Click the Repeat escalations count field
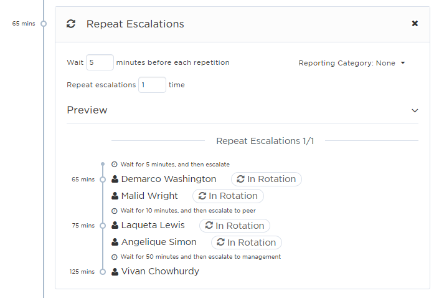 [x=152, y=85]
